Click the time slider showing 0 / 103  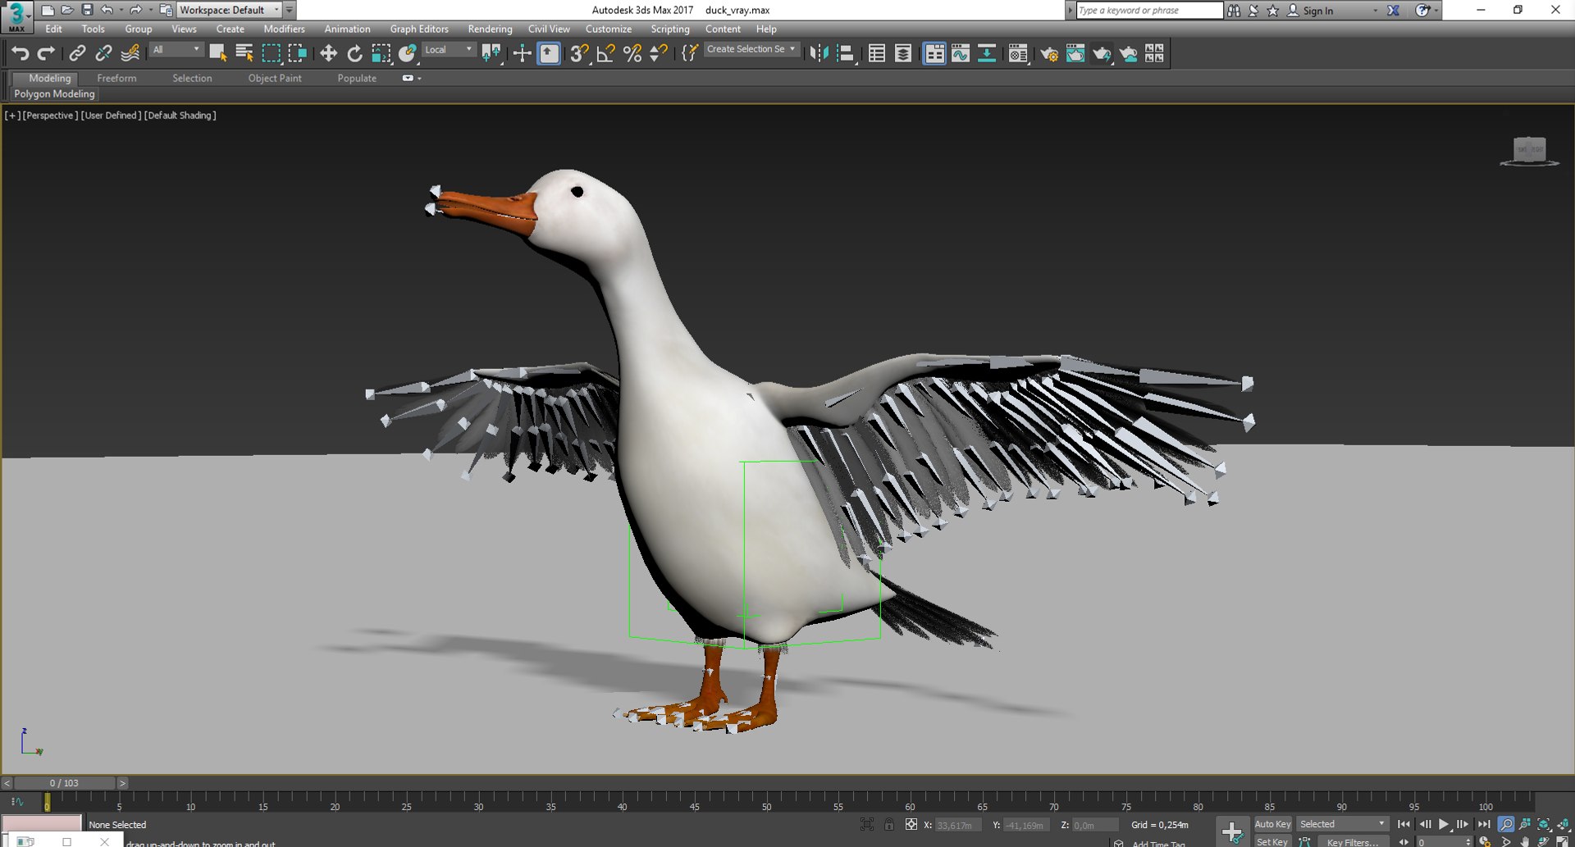click(64, 783)
